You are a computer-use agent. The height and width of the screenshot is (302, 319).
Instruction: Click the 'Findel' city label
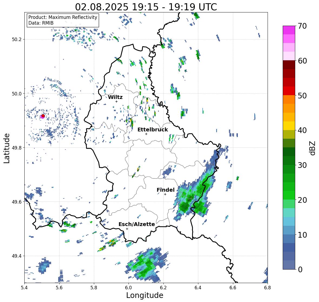tap(166, 190)
